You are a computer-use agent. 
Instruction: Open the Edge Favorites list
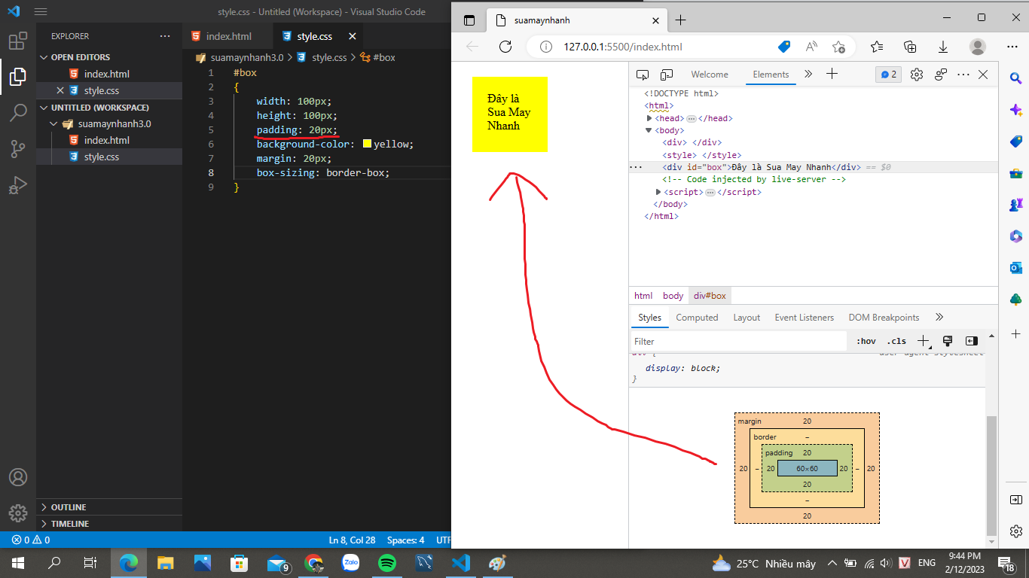[x=877, y=47]
